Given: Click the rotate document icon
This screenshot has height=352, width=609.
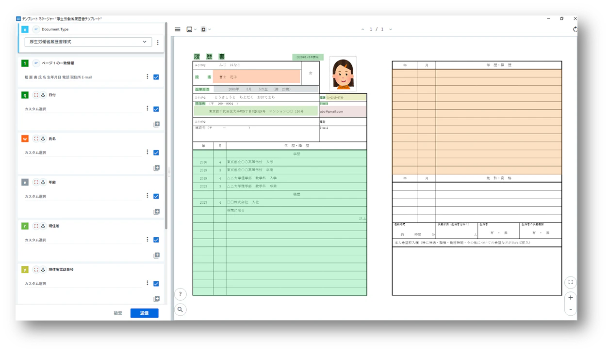Looking at the screenshot, I should click(575, 29).
